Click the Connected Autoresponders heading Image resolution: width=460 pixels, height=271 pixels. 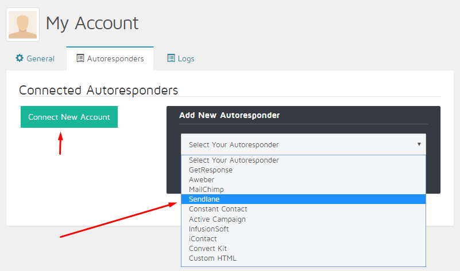(98, 90)
